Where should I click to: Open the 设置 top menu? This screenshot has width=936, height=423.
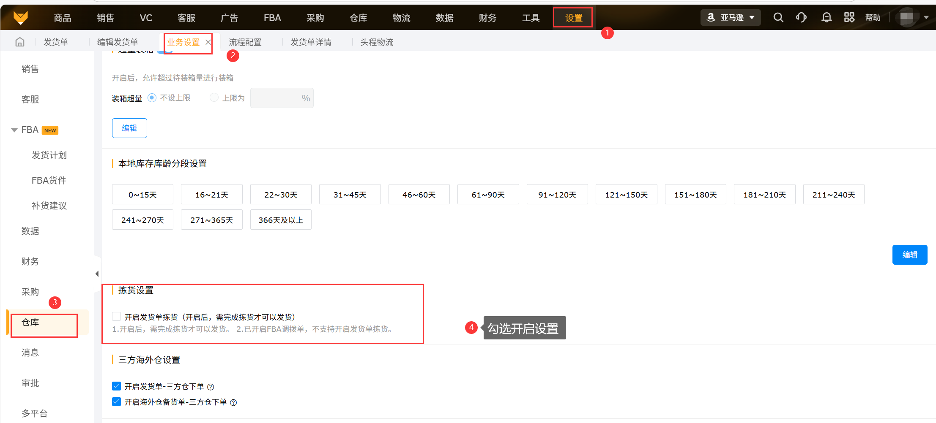click(x=574, y=18)
